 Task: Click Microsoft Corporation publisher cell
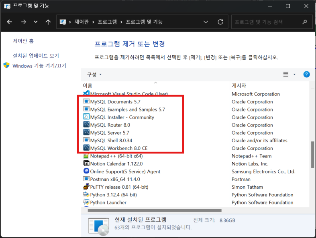coord(256,94)
